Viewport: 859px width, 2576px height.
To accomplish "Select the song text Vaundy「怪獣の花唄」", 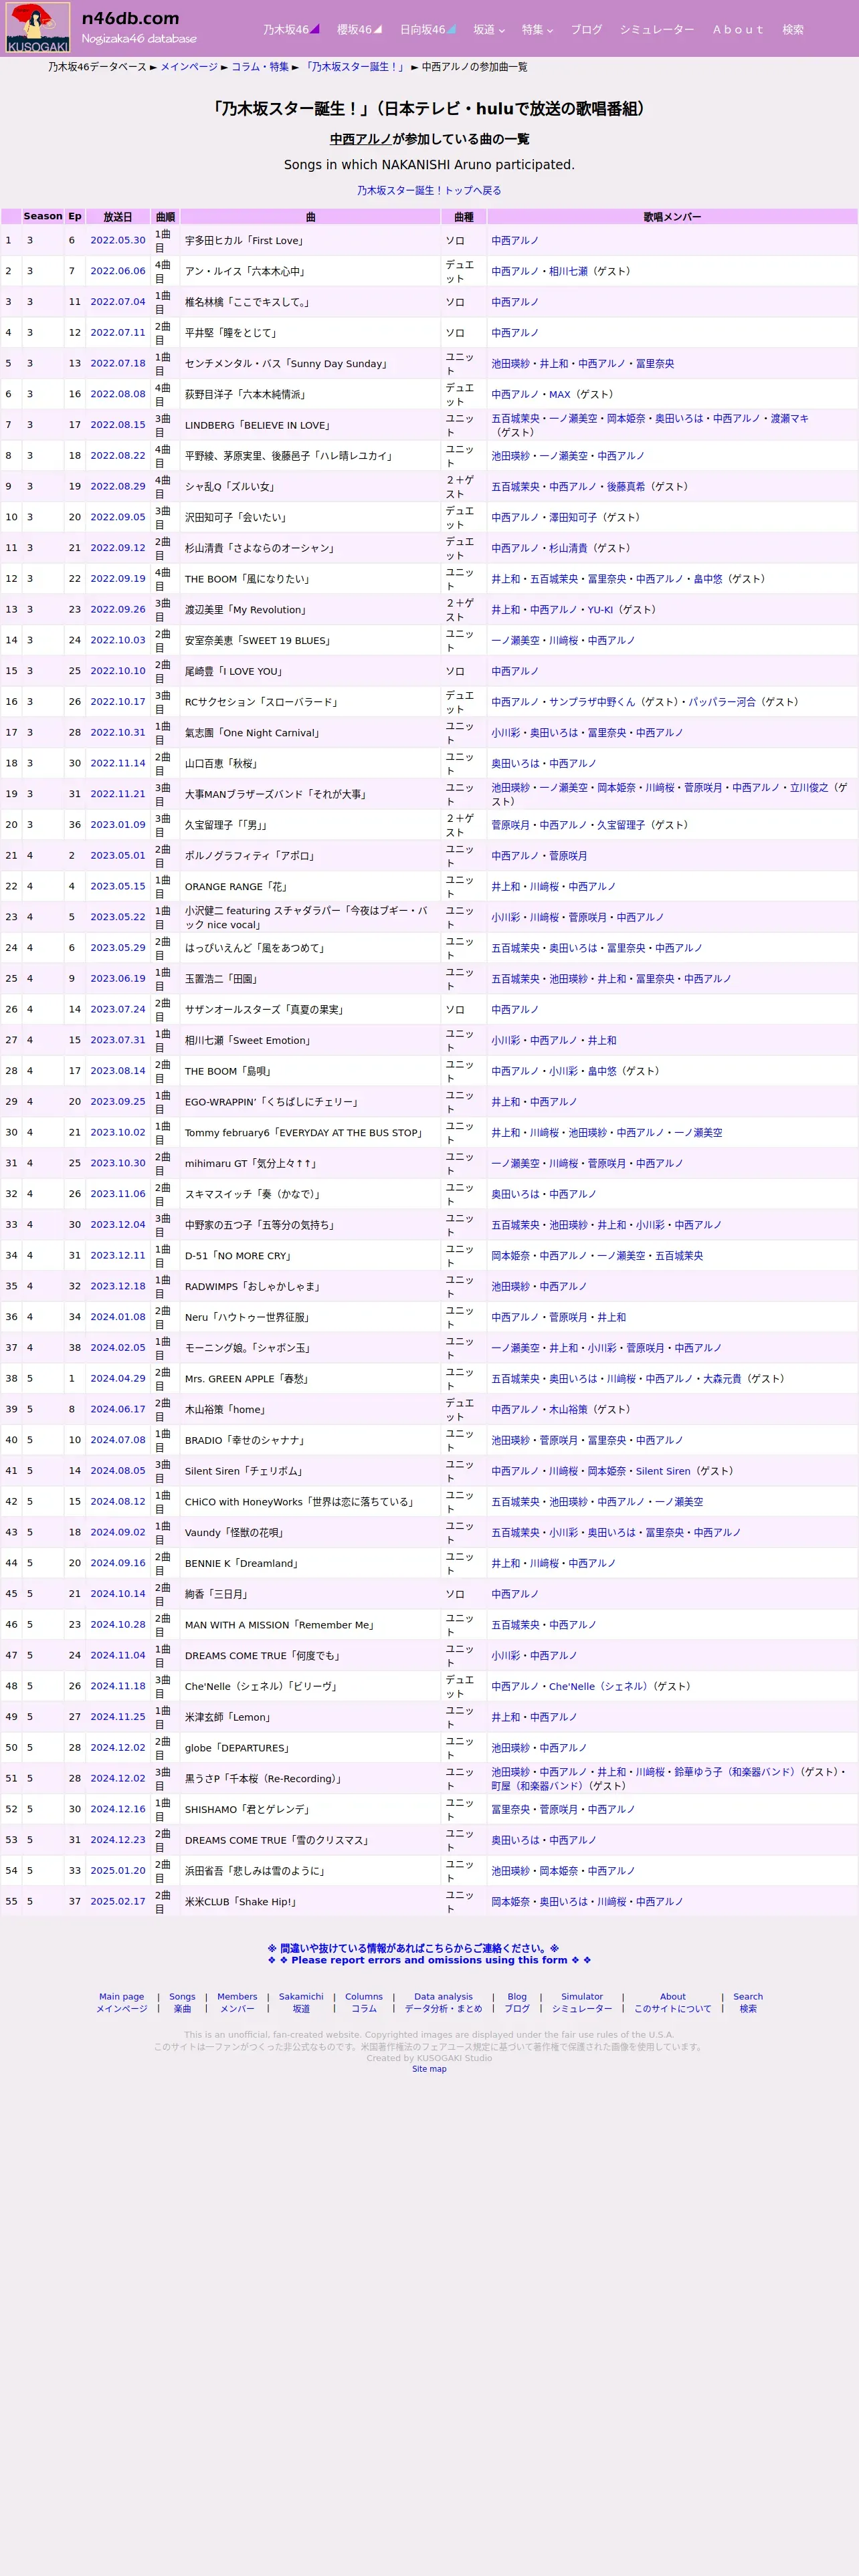I will 236,1533.
